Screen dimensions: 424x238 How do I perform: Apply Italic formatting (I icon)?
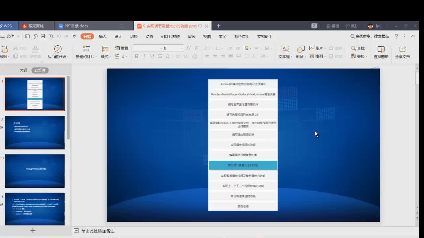point(144,57)
